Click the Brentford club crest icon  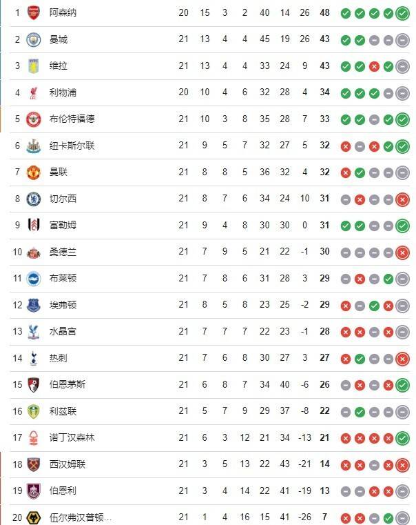(x=33, y=119)
